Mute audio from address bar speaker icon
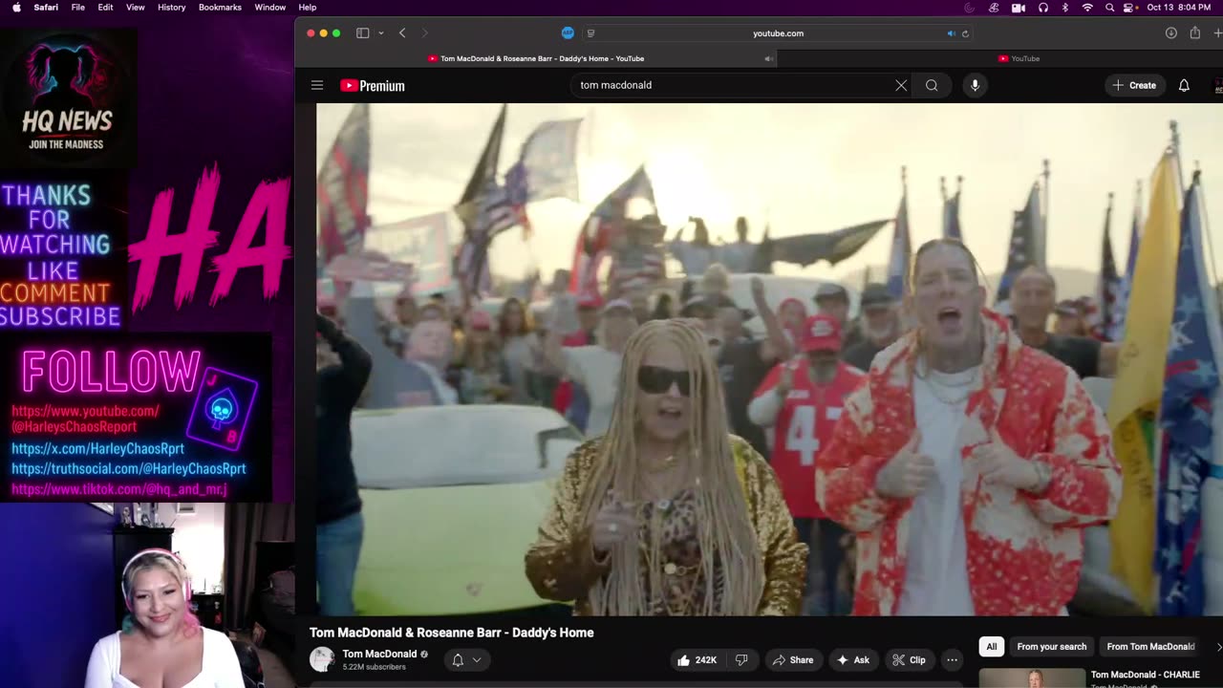This screenshot has width=1223, height=688. click(x=951, y=33)
